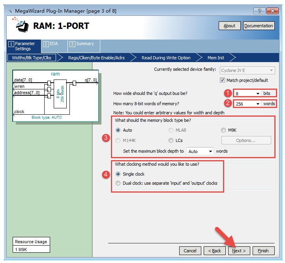285x263 pixels.
Task: Click the wizard wand title bar icon
Action: (10, 11)
